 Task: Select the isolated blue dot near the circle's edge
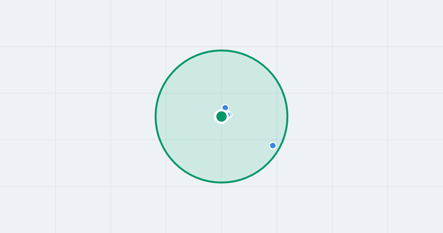[x=273, y=145]
